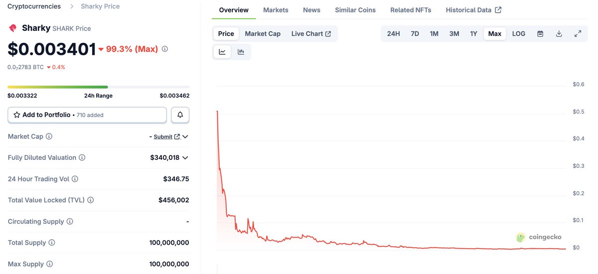Open the Cryptocurrencies breadcrumb link
This screenshot has width=598, height=274.
click(34, 6)
